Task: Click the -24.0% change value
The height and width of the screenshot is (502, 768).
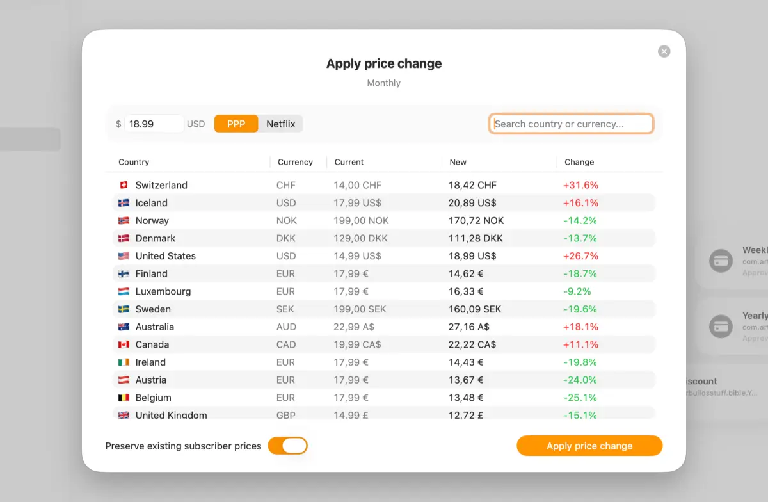Action: point(580,380)
